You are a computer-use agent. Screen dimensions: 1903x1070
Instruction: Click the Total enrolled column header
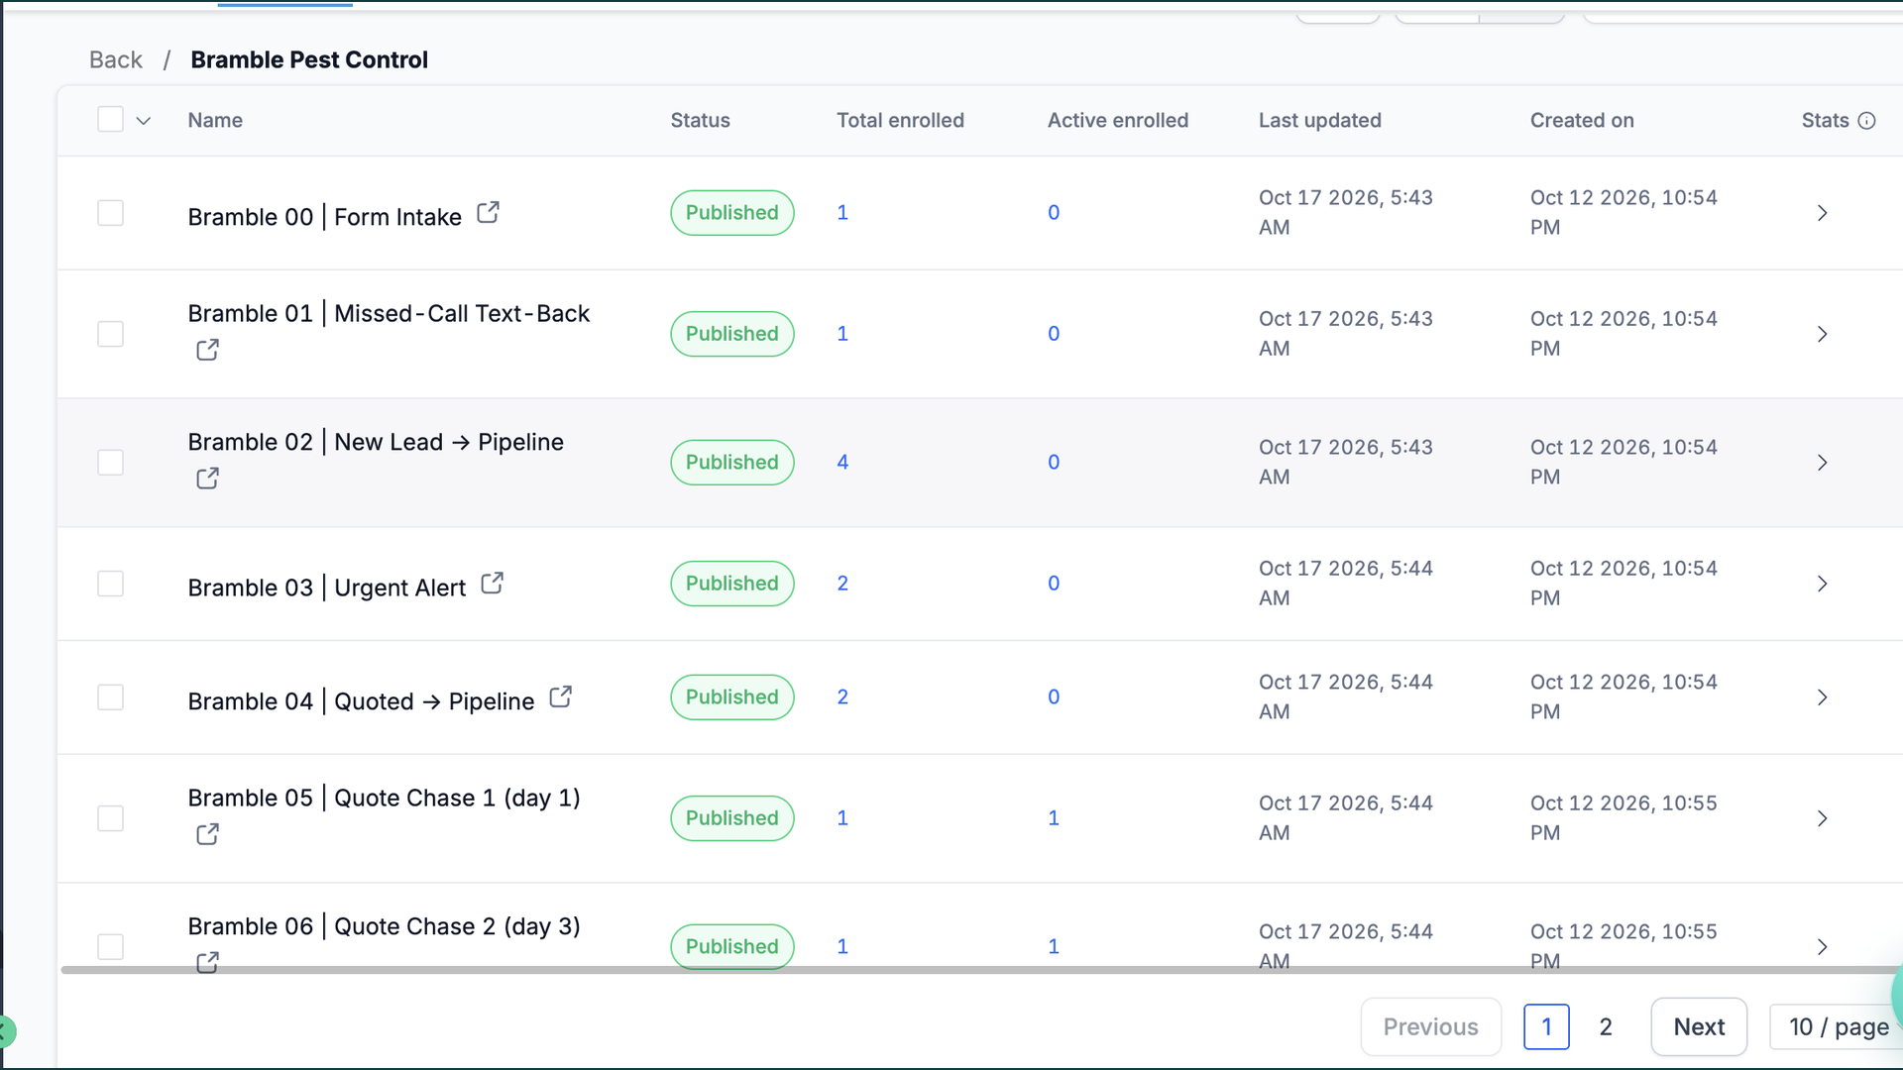coord(900,120)
